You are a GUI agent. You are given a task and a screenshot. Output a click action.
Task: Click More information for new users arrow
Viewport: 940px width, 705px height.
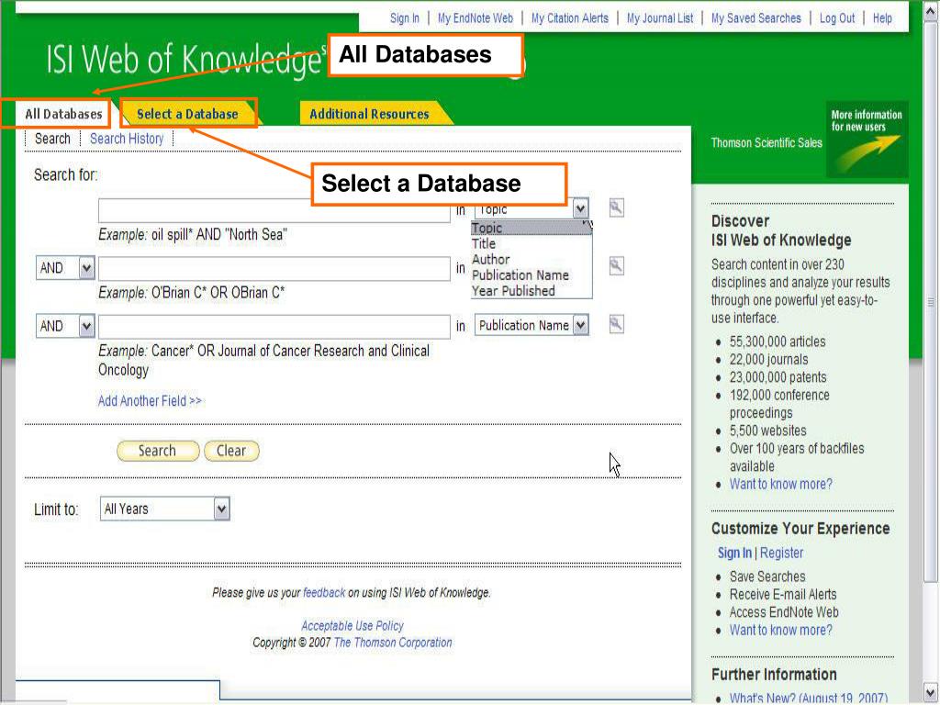867,140
